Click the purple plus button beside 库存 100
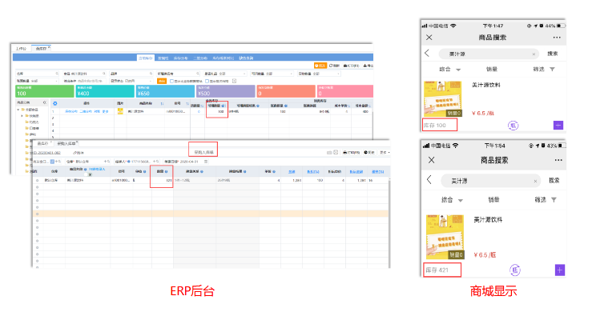The width and height of the screenshot is (592, 312). pyautogui.click(x=558, y=126)
